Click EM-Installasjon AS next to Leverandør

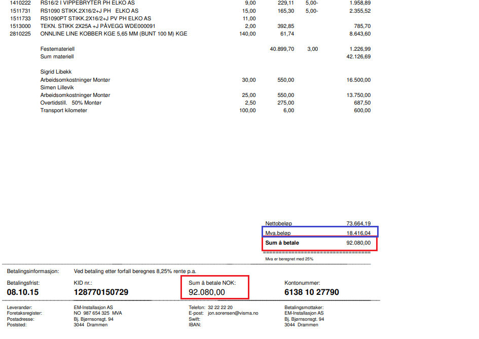[x=93, y=308]
